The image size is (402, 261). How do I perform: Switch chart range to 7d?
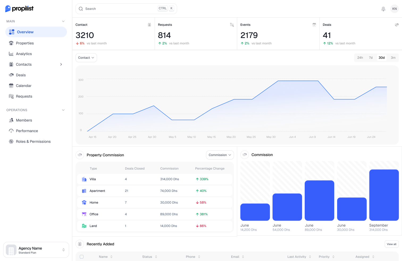click(x=371, y=58)
